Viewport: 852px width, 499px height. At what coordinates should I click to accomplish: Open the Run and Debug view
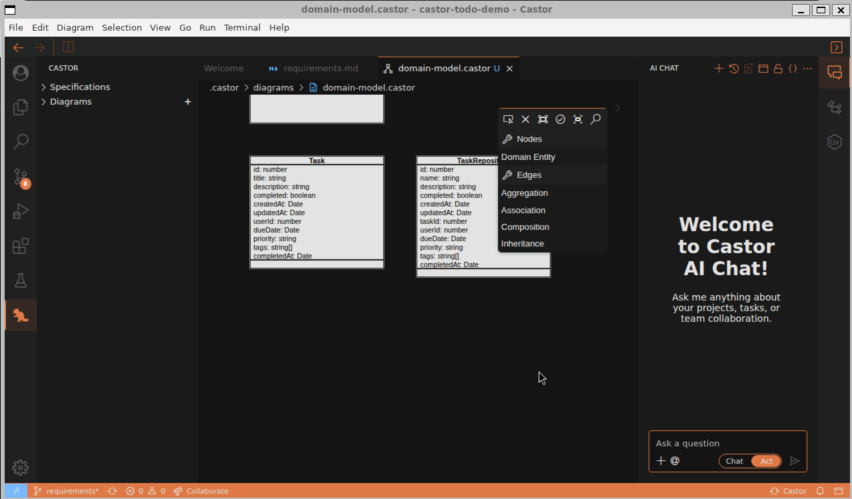[20, 211]
